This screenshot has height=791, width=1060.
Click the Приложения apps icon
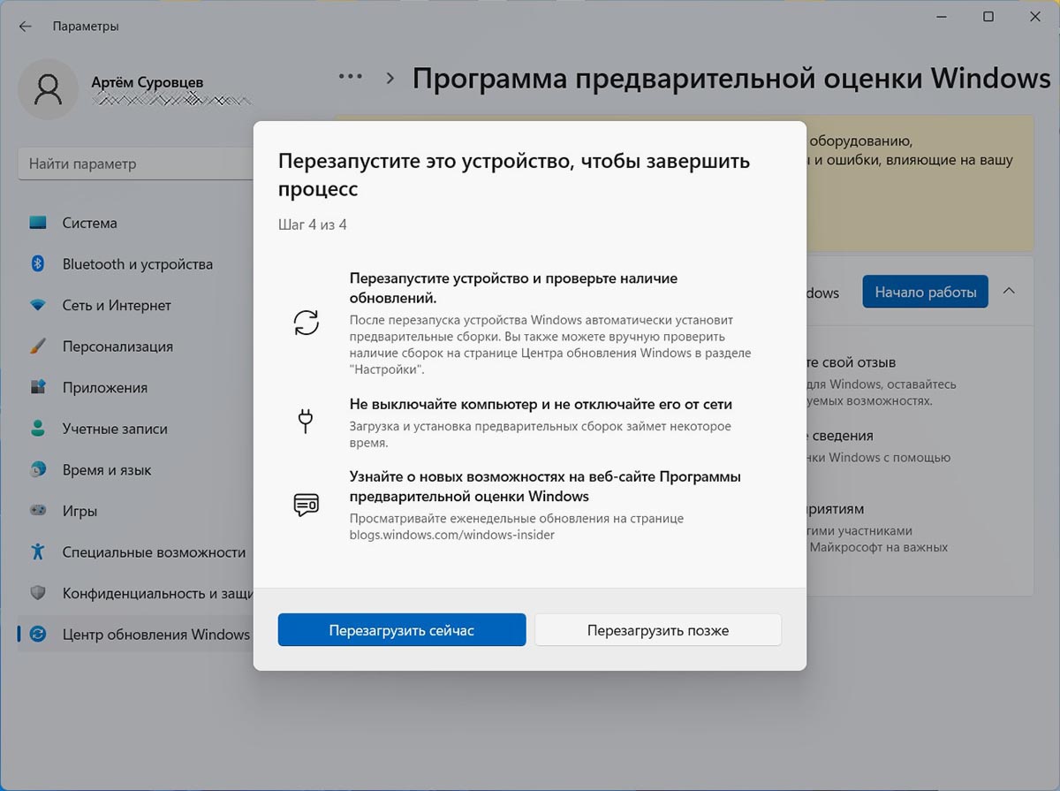pos(38,388)
